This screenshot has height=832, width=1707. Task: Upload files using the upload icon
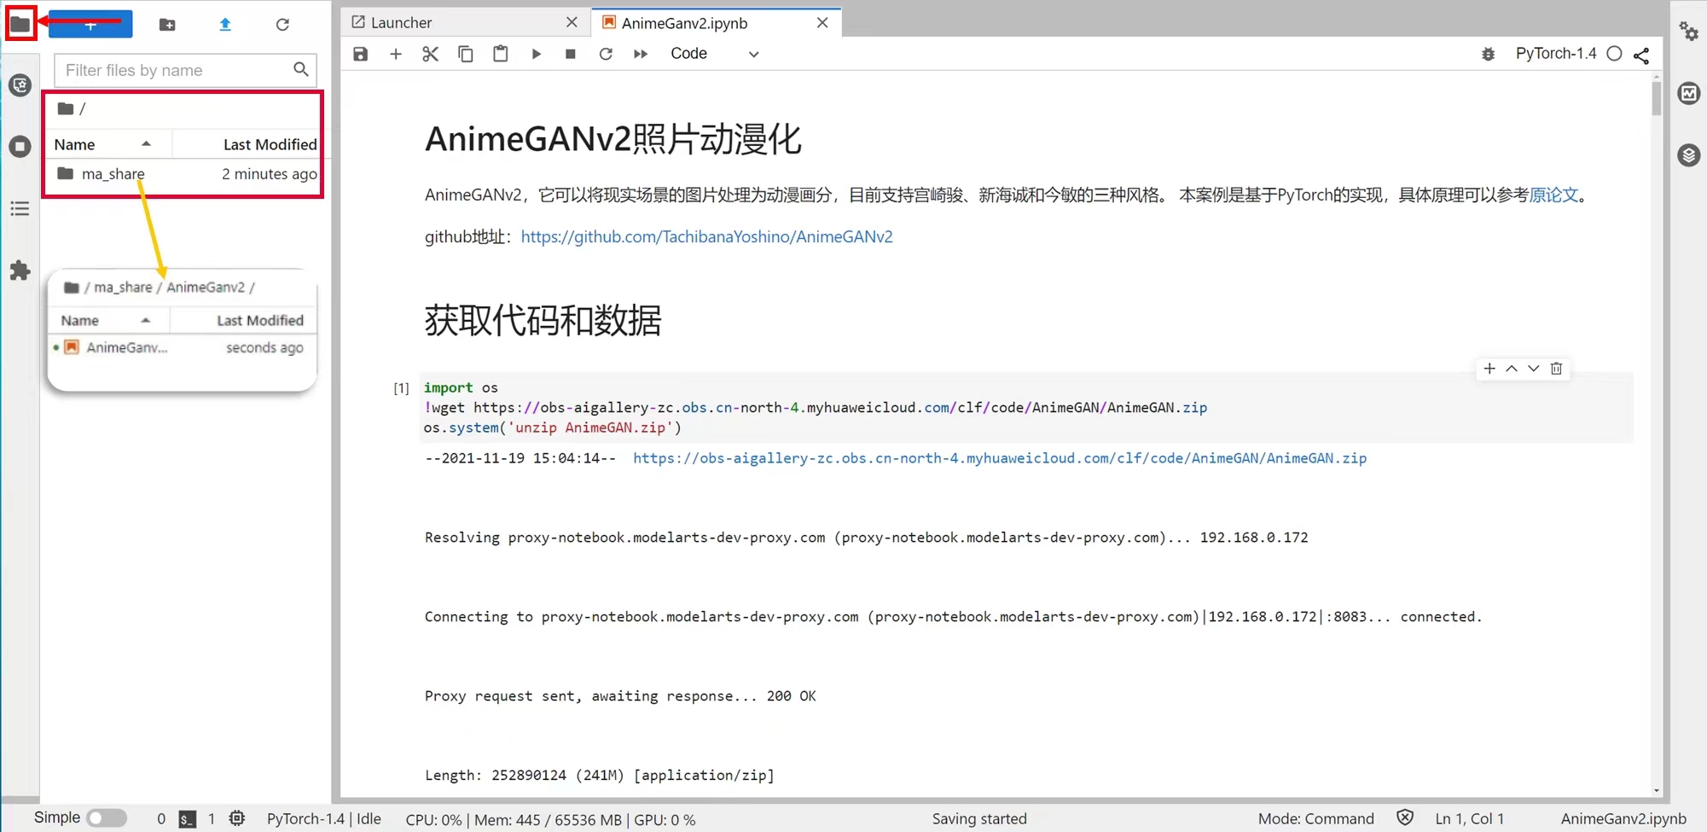tap(224, 25)
